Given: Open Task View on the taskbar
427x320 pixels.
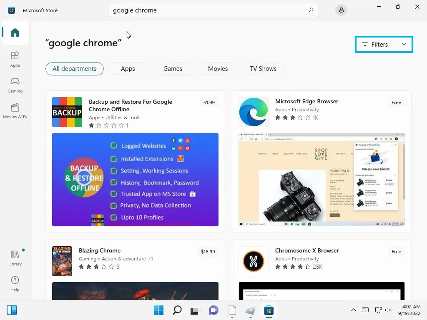Looking at the screenshot, I should (194, 310).
